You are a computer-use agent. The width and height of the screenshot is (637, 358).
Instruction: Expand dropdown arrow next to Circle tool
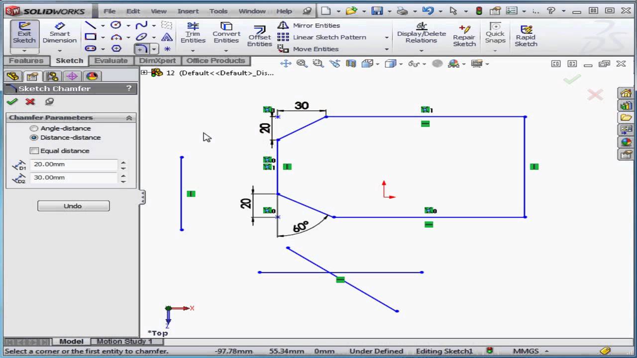tap(128, 25)
